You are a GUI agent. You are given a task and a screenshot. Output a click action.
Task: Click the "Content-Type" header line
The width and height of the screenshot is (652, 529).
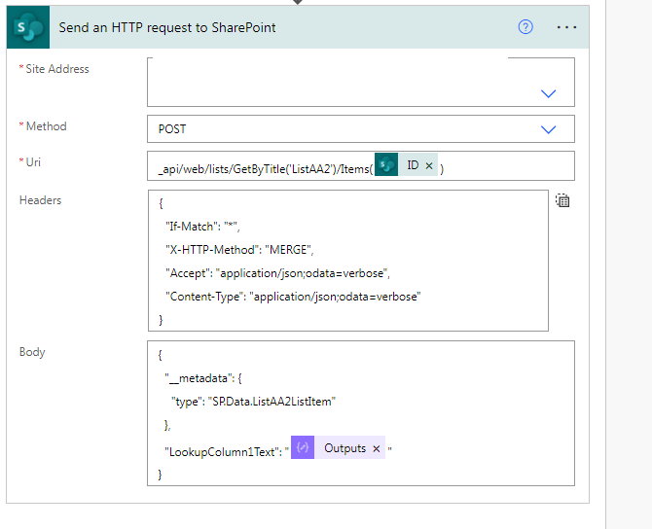pos(293,297)
